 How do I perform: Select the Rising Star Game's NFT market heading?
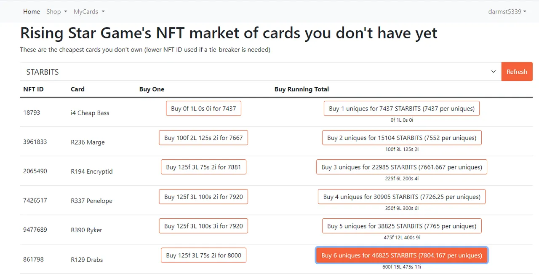(x=229, y=33)
